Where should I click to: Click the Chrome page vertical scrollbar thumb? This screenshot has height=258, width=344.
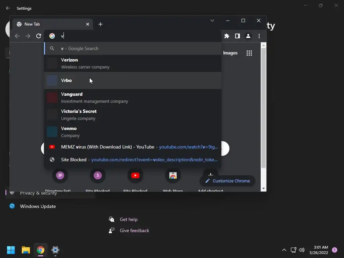pos(263,108)
